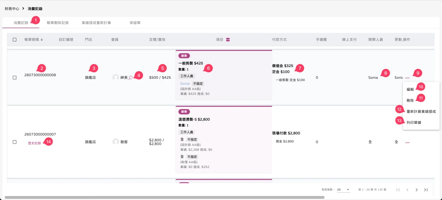Select 重新計算業績提成 menu entry
Screen dimensions: 442x200
coord(421,111)
